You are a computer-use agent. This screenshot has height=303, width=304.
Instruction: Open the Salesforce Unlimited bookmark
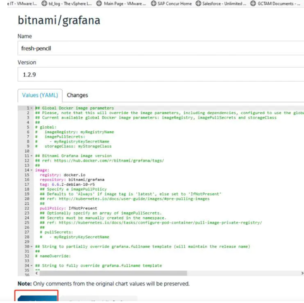coord(221,3)
